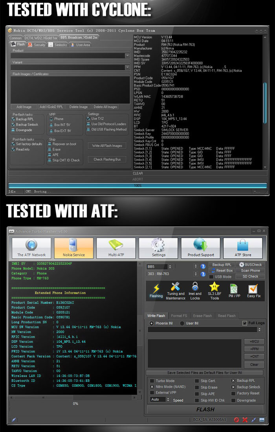Open DCT4, WD2, XGold 1xx tab
275x432 pixels.
click(41, 38)
